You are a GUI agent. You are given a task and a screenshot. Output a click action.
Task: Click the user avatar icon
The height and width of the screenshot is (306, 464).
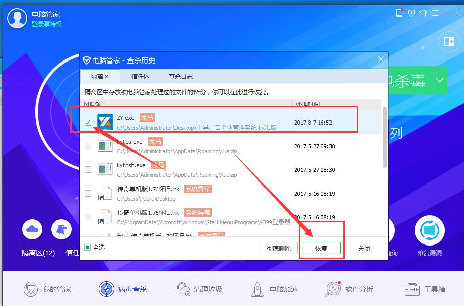[17, 18]
